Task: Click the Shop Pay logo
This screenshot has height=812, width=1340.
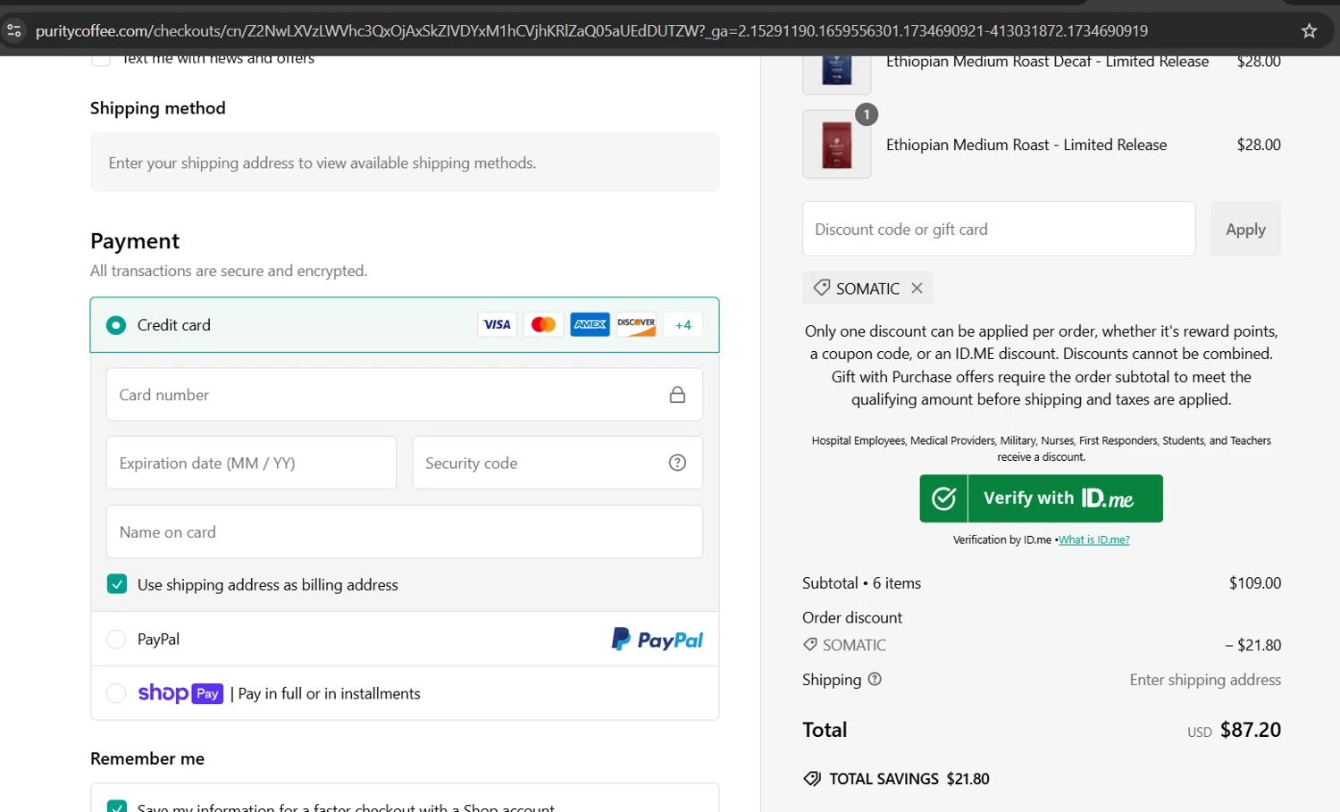Action: point(180,693)
